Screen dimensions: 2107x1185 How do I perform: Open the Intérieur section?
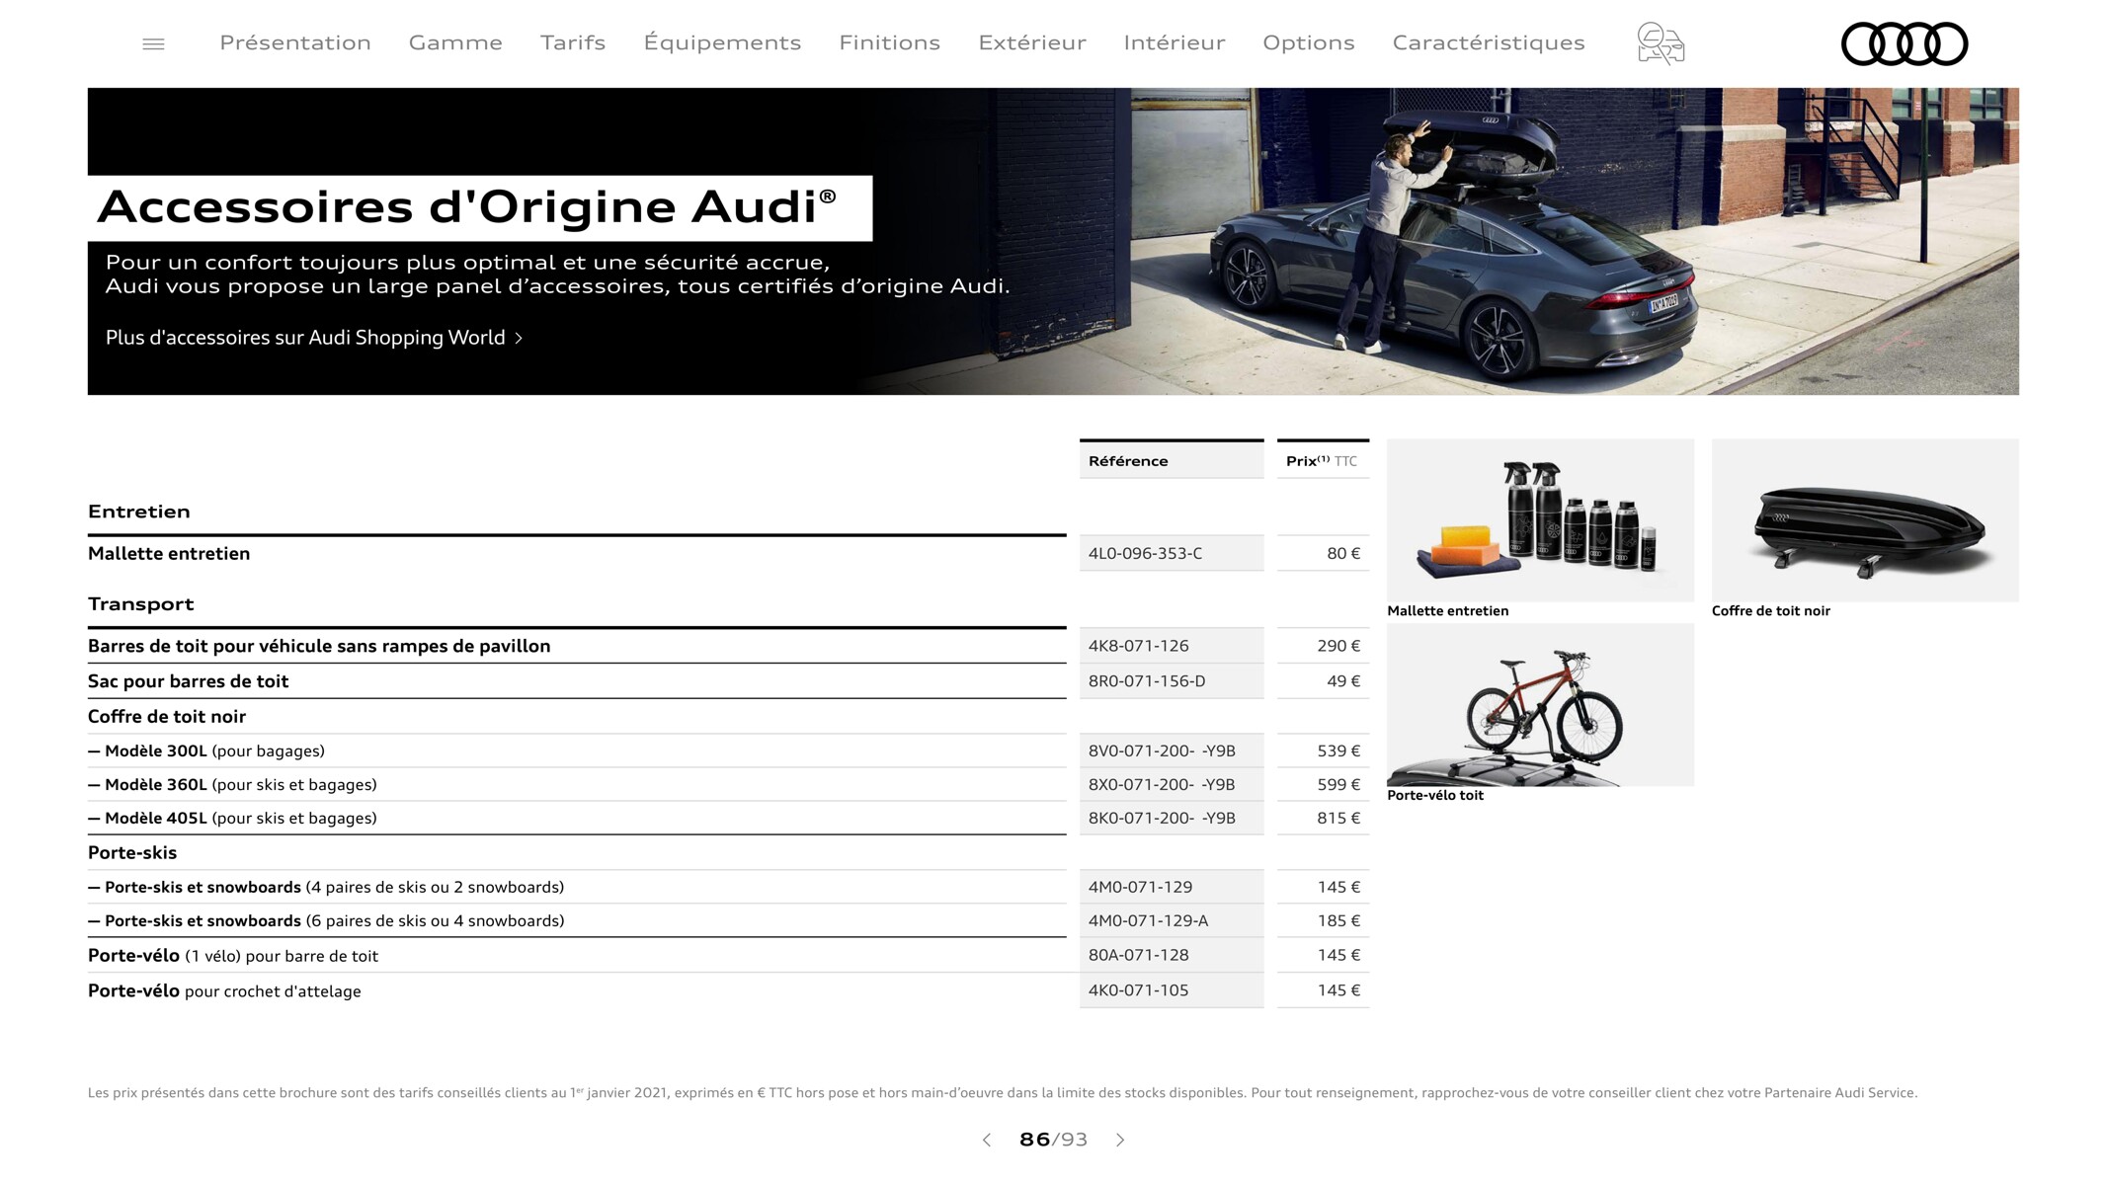pyautogui.click(x=1175, y=42)
